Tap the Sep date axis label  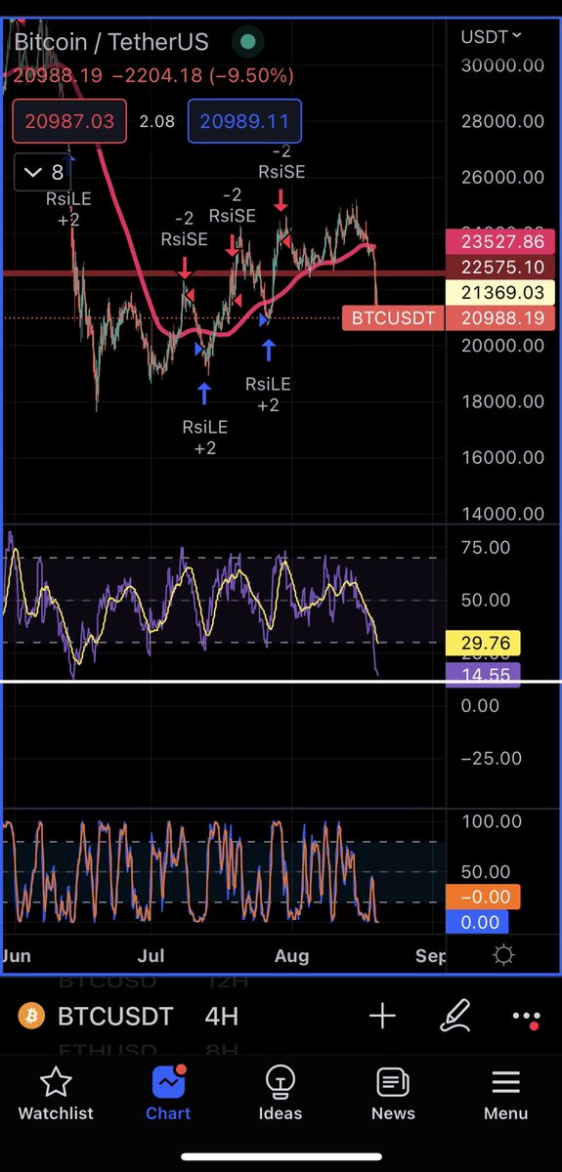pos(430,956)
